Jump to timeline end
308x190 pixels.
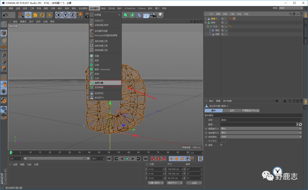(145, 159)
